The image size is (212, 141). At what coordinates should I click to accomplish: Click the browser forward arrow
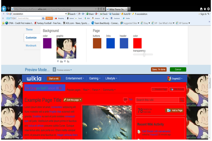[8, 9]
